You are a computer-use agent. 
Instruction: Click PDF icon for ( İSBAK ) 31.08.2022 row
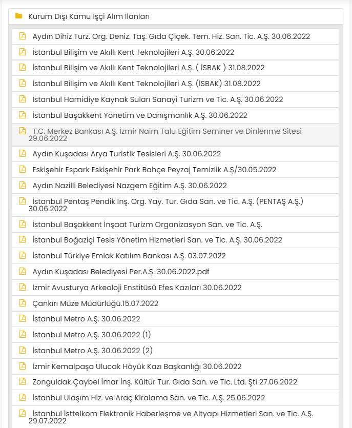pyautogui.click(x=23, y=67)
